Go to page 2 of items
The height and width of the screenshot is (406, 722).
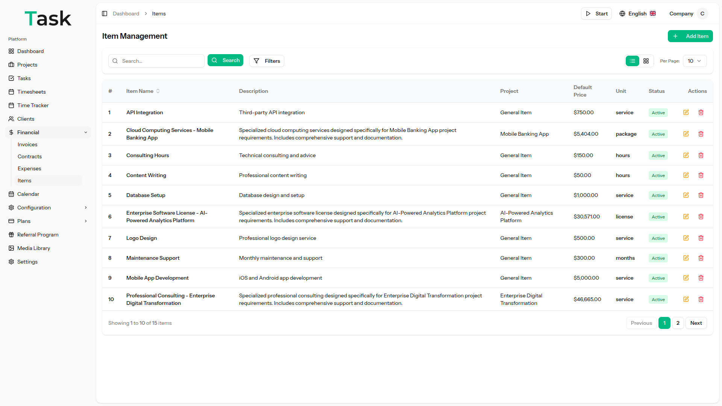click(x=678, y=323)
